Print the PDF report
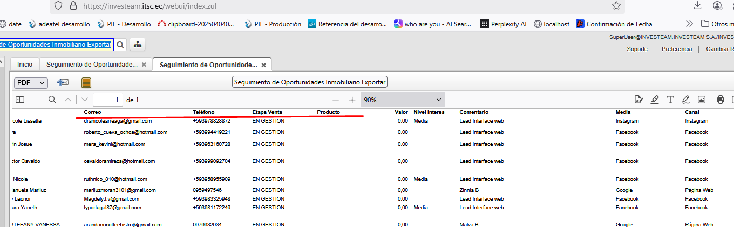Image resolution: width=734 pixels, height=227 pixels. pos(720,100)
